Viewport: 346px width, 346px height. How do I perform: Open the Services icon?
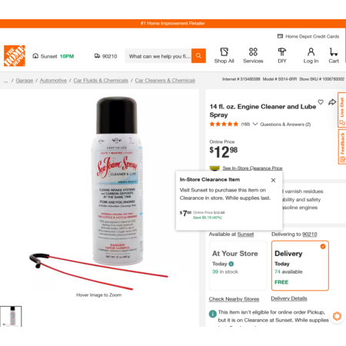(253, 52)
